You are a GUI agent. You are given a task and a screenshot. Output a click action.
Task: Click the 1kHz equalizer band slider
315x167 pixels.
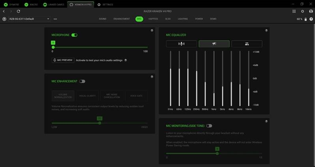214,78
